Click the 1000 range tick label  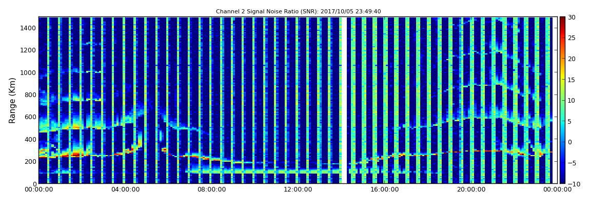29,72
